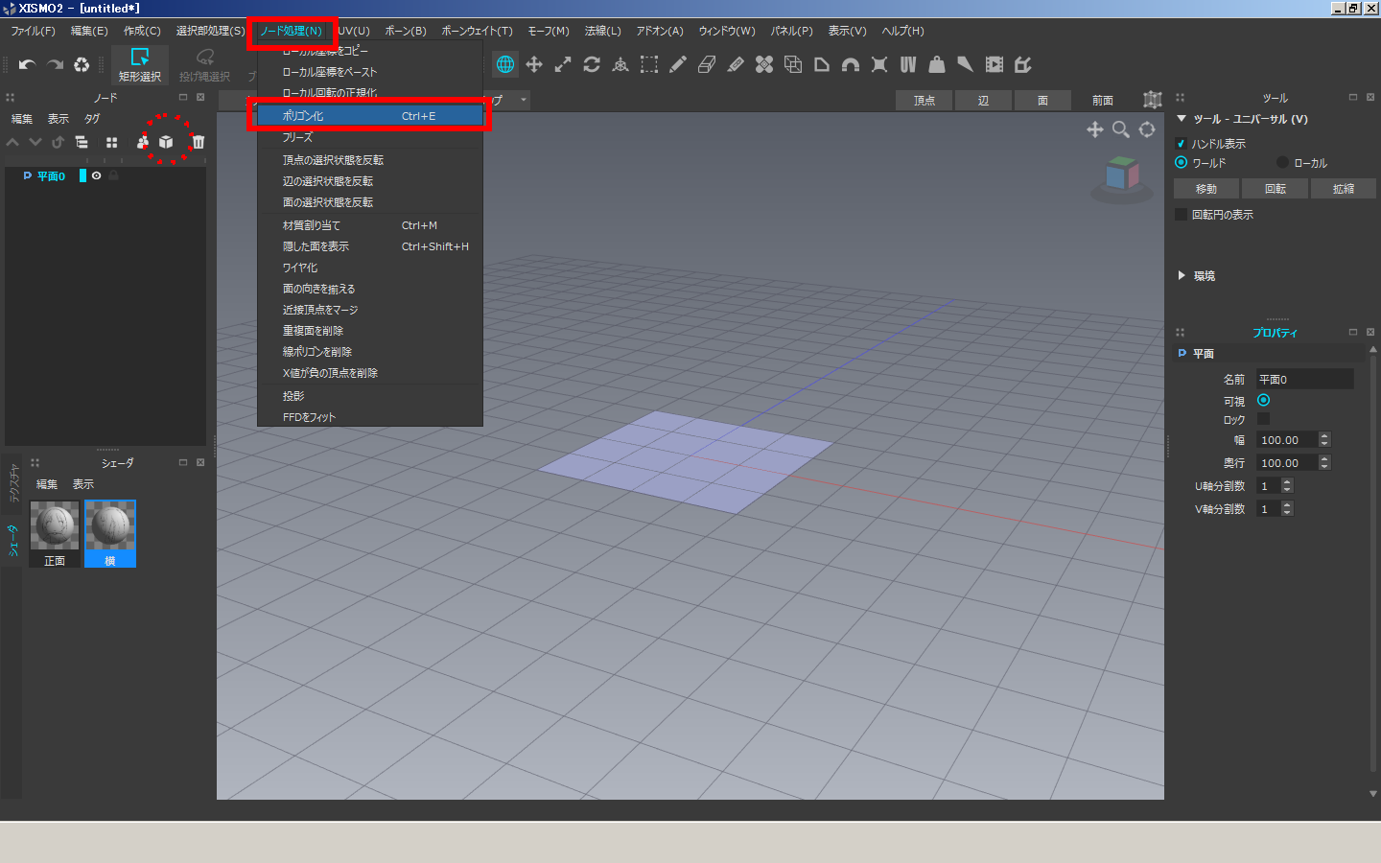Image resolution: width=1381 pixels, height=863 pixels.
Task: Enable the 回転円の表示 checkbox
Action: [1182, 214]
